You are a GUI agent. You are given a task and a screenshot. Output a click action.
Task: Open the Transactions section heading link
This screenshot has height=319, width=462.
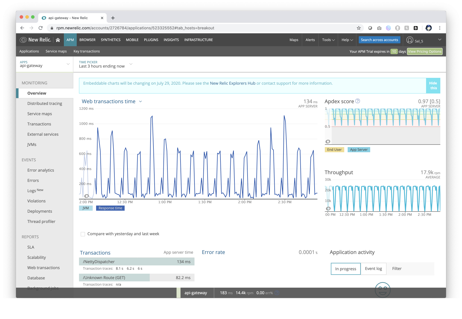pyautogui.click(x=95, y=253)
